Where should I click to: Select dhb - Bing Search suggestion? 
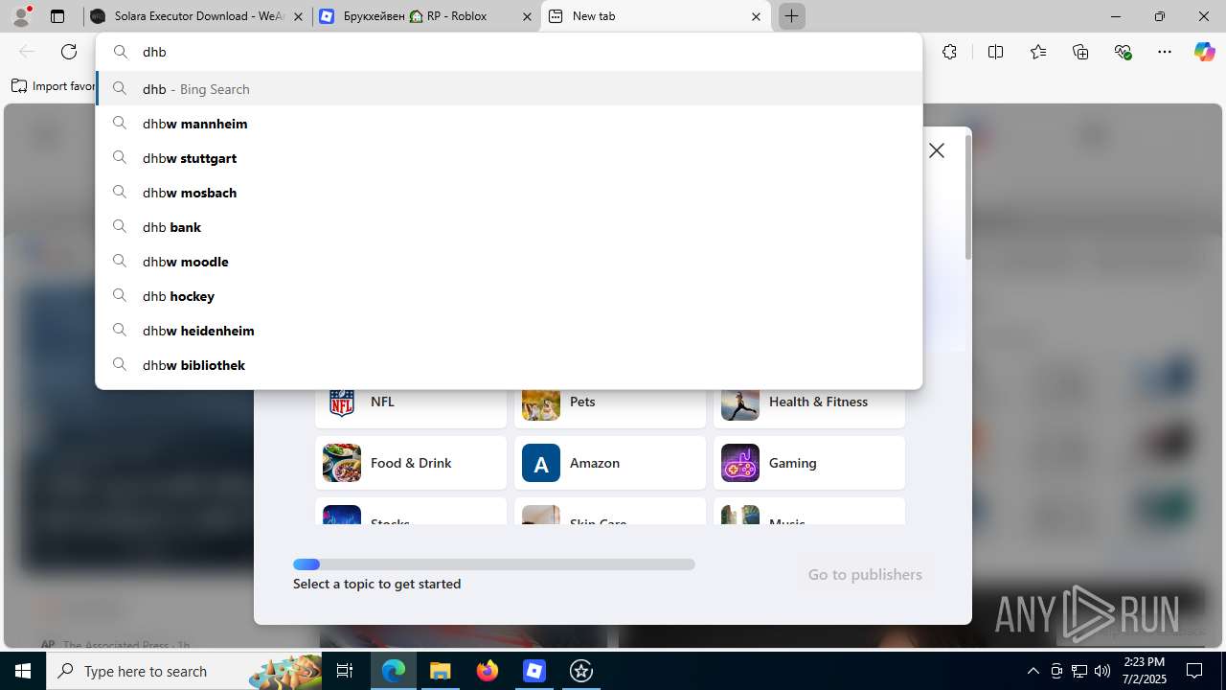click(509, 88)
